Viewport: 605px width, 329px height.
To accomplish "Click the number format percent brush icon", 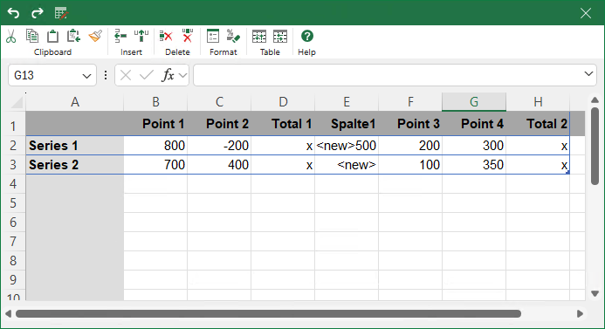I will click(233, 36).
